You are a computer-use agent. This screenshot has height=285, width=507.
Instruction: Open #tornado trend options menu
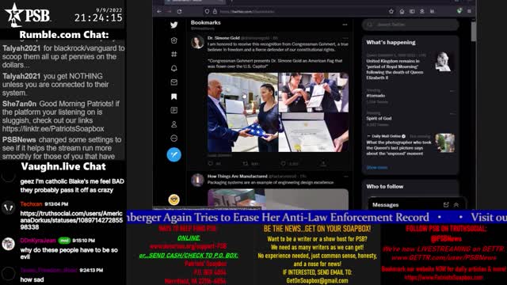452,91
